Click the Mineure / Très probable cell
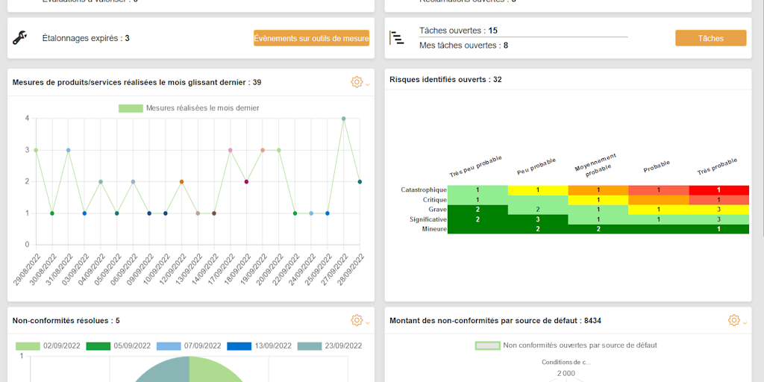The height and width of the screenshot is (382, 764). coord(718,229)
